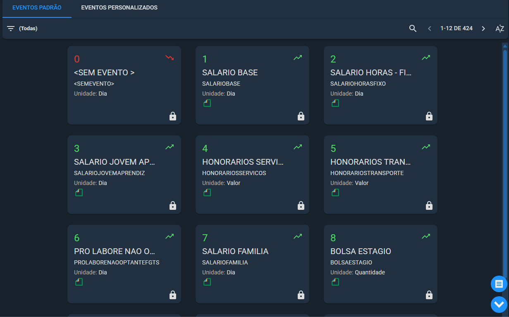Image resolution: width=509 pixels, height=317 pixels.
Task: Click event number 8 in green
Action: pyautogui.click(x=333, y=238)
